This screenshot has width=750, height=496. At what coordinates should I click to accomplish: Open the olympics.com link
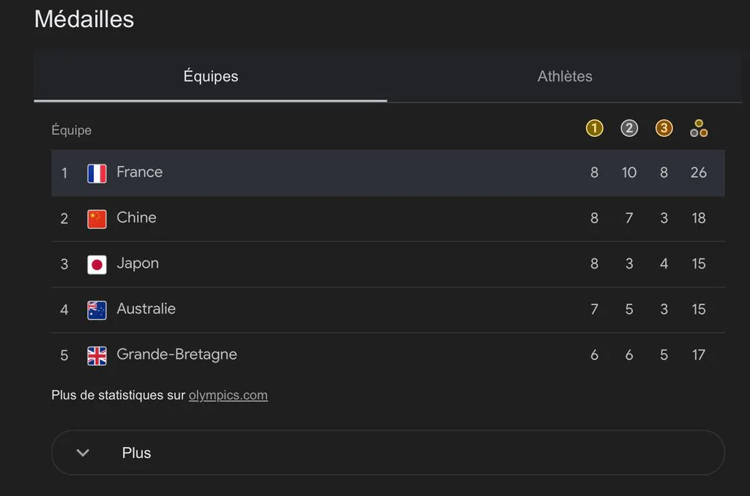click(229, 395)
